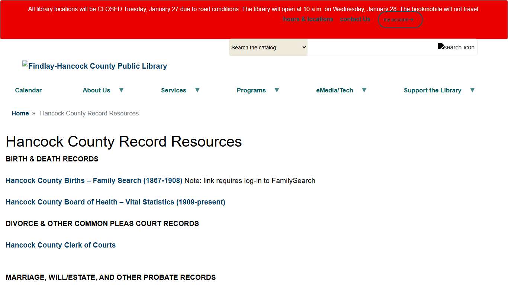Click the Findlay-Hancock County Public Library logo

94,66
